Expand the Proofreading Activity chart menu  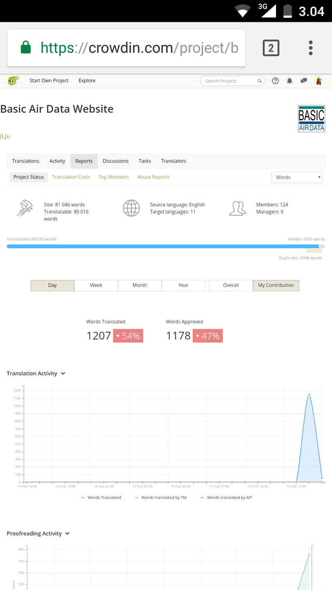point(67,533)
